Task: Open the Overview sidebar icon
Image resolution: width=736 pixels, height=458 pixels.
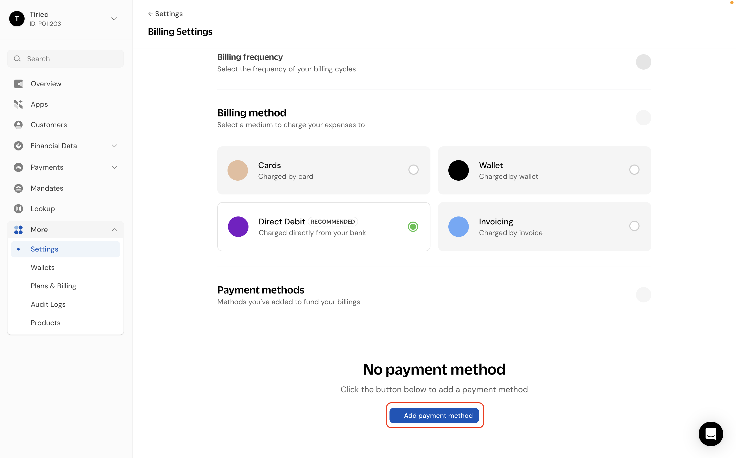Action: tap(18, 84)
